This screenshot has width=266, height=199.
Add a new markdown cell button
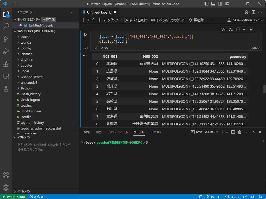point(108,20)
